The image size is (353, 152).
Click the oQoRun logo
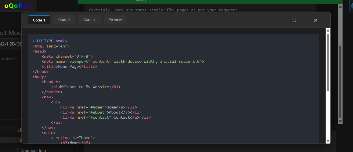click(18, 6)
